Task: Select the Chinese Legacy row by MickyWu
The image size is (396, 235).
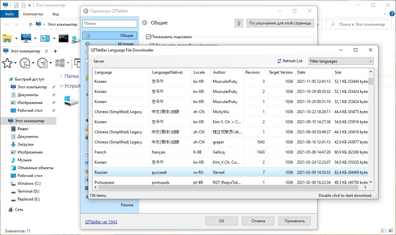Action: click(x=231, y=111)
